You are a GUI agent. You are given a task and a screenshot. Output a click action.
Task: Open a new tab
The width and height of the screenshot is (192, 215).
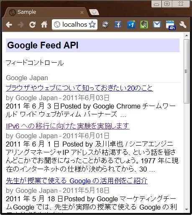click(94, 12)
